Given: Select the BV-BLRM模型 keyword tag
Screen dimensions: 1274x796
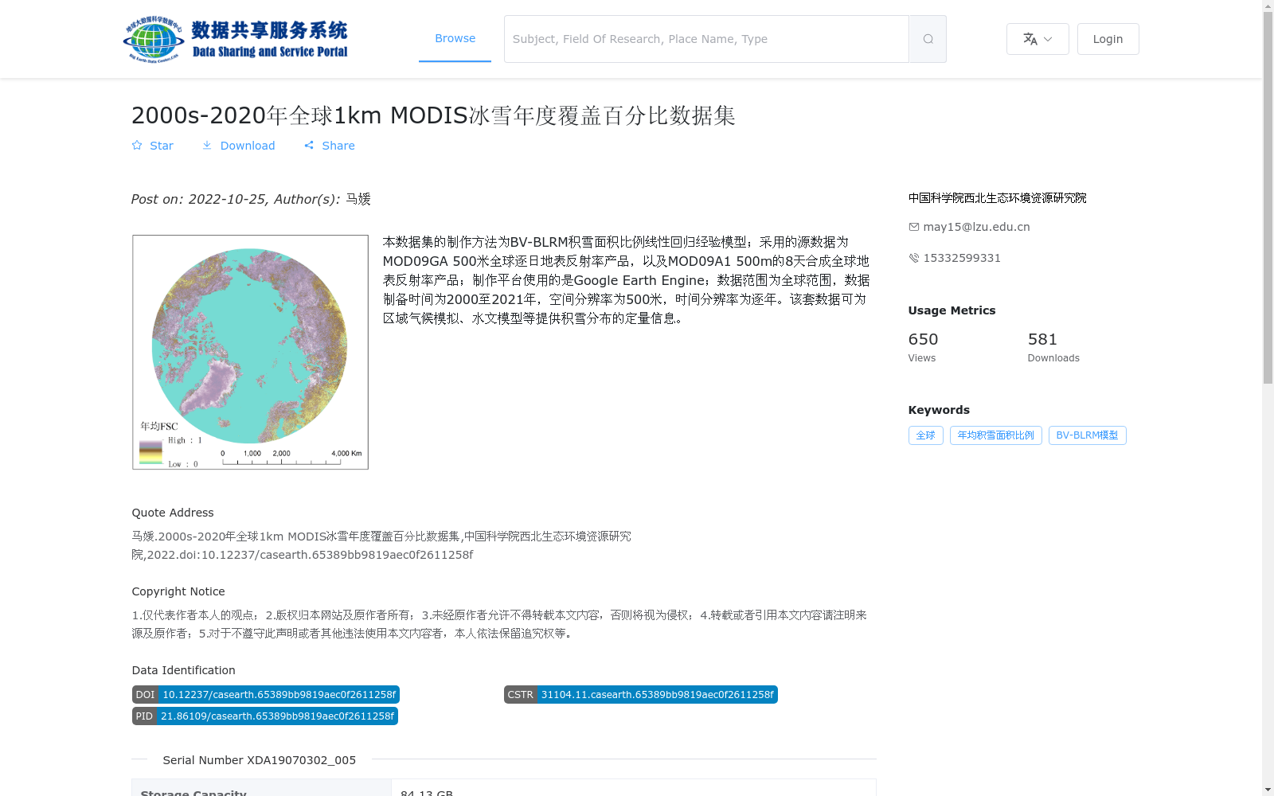Looking at the screenshot, I should coord(1087,435).
